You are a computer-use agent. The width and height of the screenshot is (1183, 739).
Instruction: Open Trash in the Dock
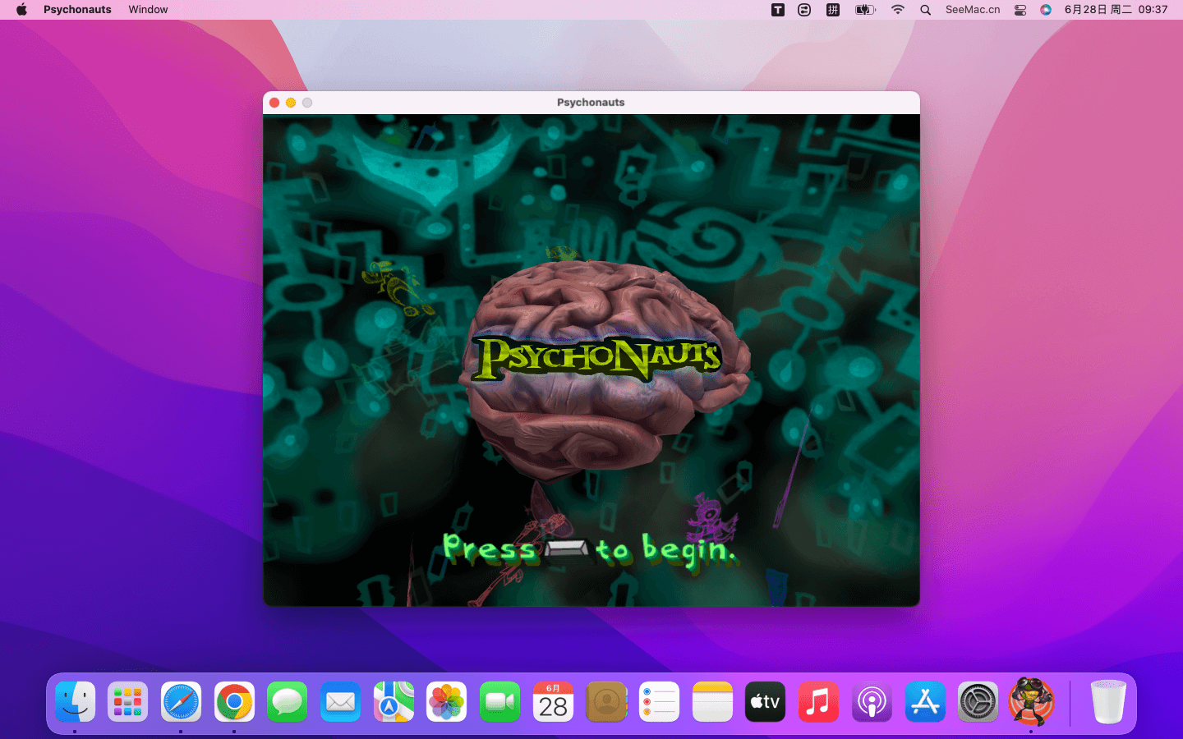coord(1107,702)
